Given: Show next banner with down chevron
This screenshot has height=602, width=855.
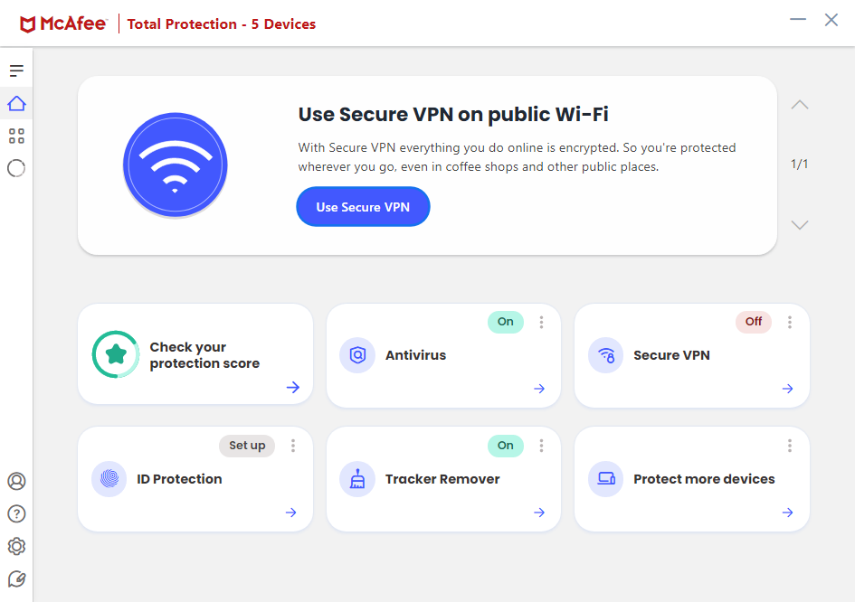Looking at the screenshot, I should pos(800,225).
